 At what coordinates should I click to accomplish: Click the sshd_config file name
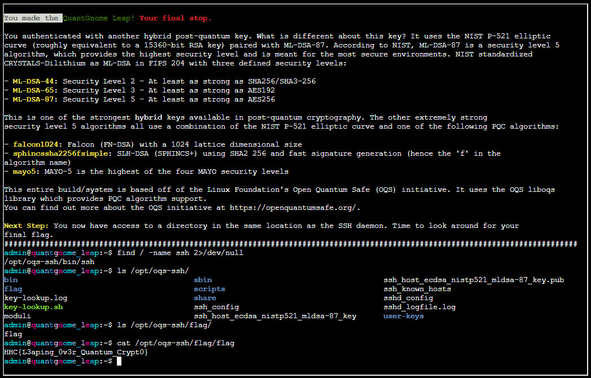pyautogui.click(x=408, y=298)
